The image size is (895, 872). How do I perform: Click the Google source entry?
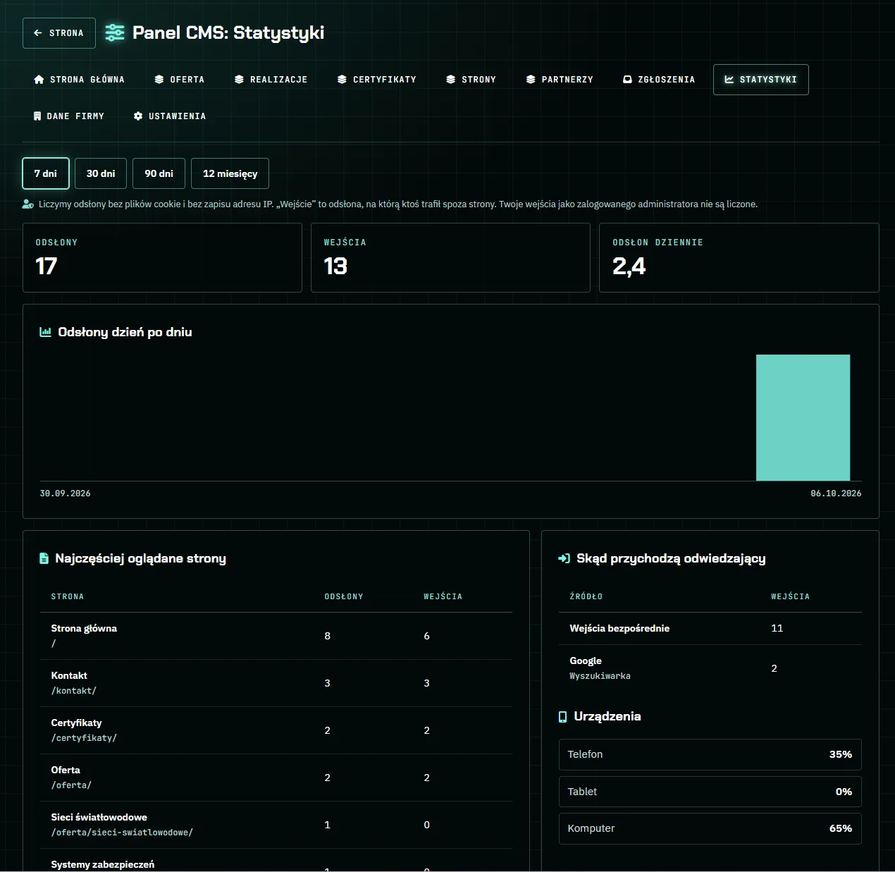click(710, 668)
